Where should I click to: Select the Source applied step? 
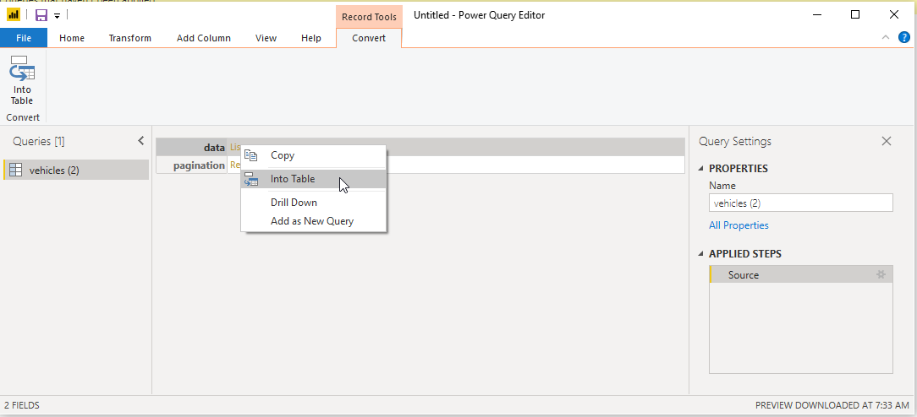pos(800,274)
